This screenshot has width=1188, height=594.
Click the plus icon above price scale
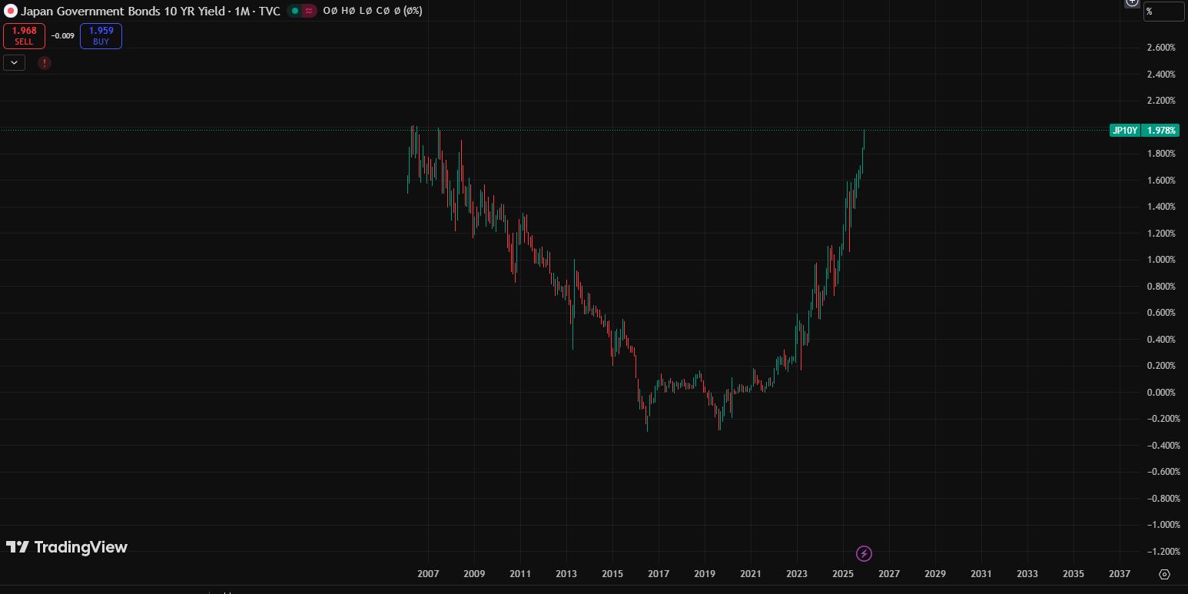1131,2
